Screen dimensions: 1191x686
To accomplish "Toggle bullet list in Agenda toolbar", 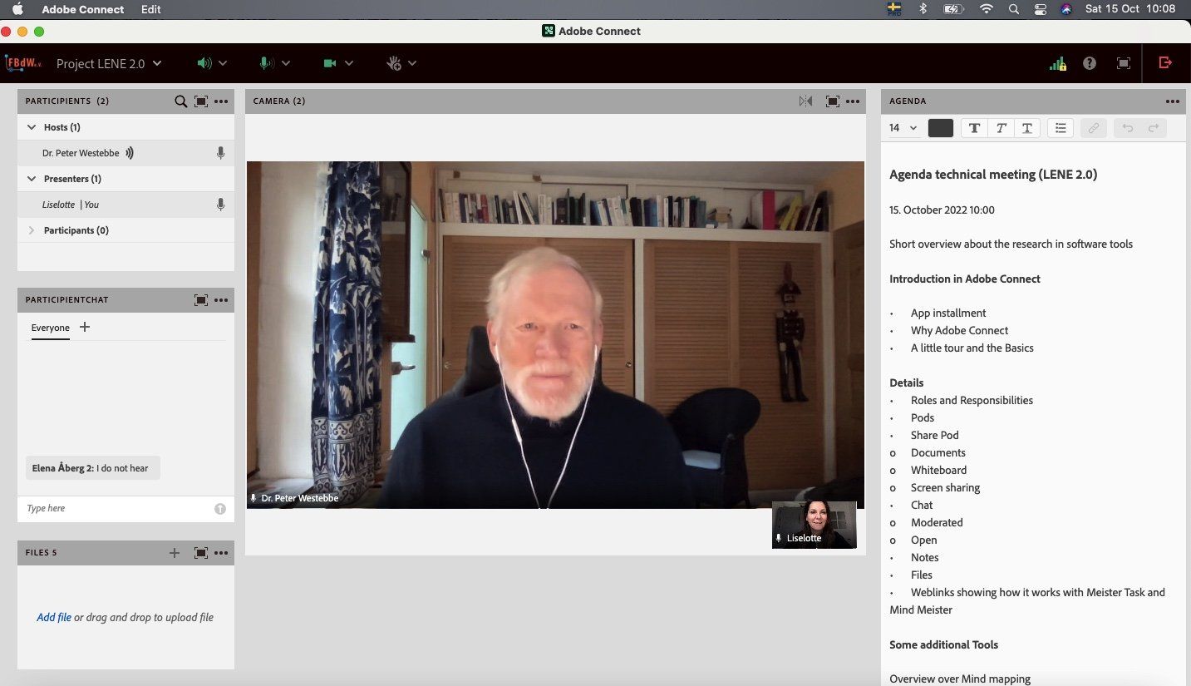I will pos(1061,128).
